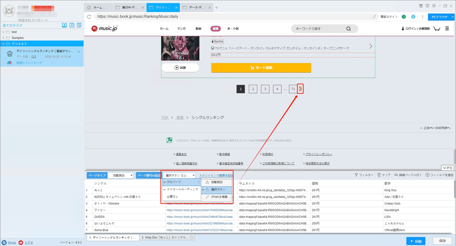Click the スクレイピング範囲を設定 link

pyautogui.click(x=216, y=175)
